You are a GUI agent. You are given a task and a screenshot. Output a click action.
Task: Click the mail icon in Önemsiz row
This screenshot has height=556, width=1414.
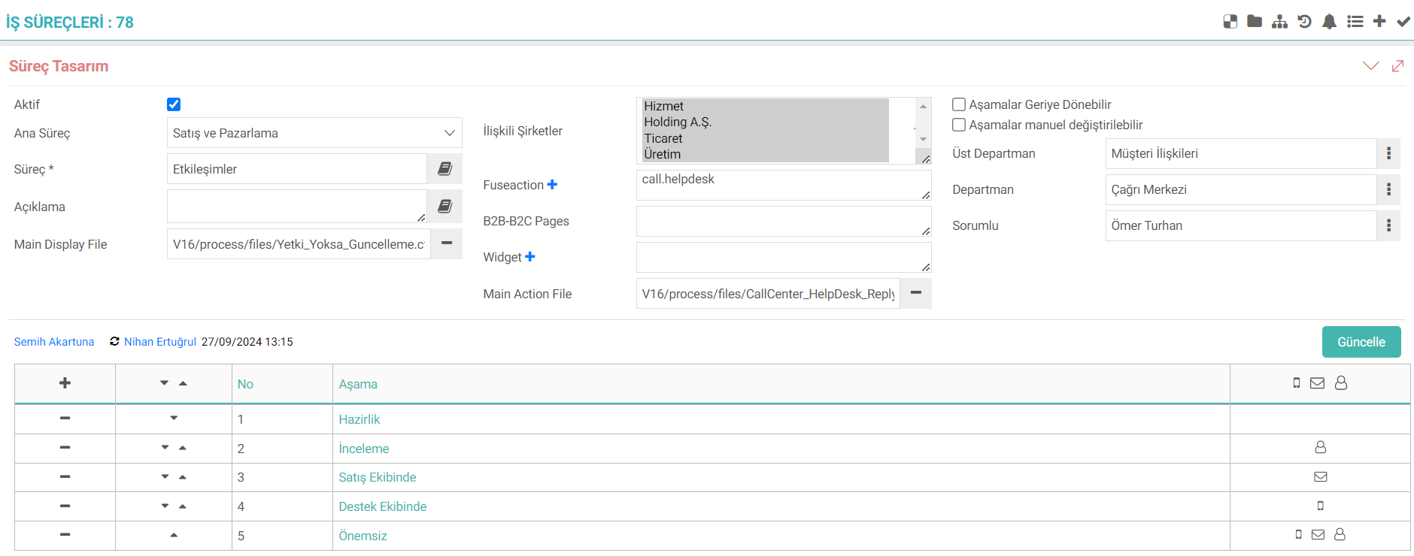pyautogui.click(x=1318, y=534)
